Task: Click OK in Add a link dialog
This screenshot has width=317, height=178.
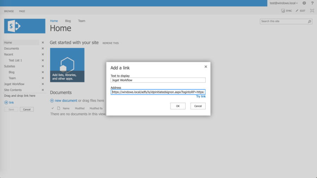Action: pos(178,106)
